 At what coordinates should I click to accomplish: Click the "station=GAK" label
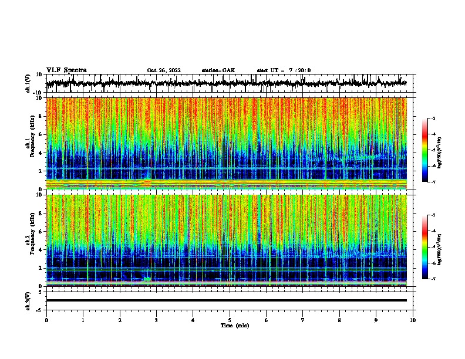(218, 70)
